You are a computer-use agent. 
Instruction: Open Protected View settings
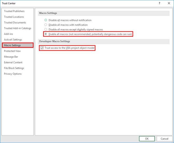tap(12, 51)
